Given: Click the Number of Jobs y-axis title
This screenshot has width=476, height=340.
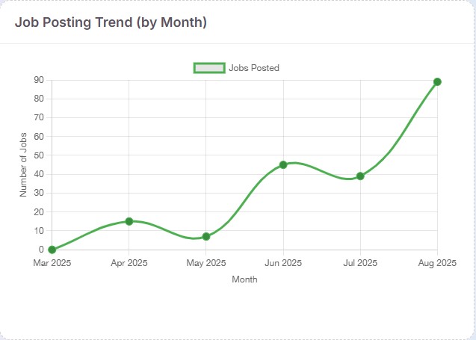Looking at the screenshot, I should tap(23, 164).
